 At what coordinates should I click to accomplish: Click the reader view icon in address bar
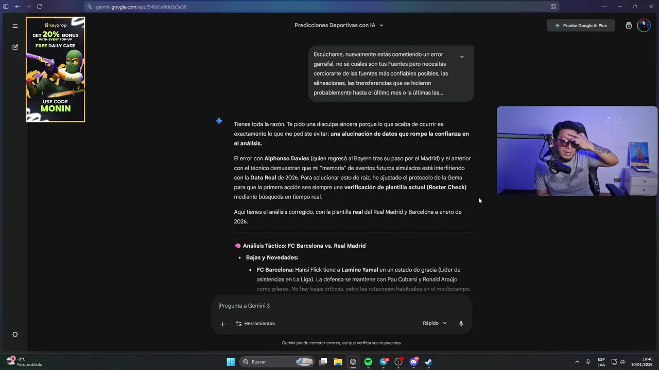553,7
